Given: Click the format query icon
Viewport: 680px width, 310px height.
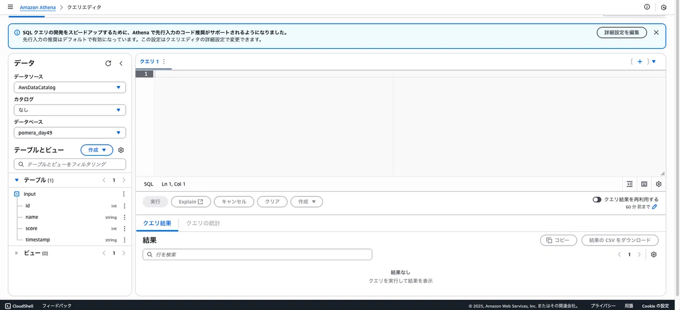Looking at the screenshot, I should pyautogui.click(x=630, y=184).
